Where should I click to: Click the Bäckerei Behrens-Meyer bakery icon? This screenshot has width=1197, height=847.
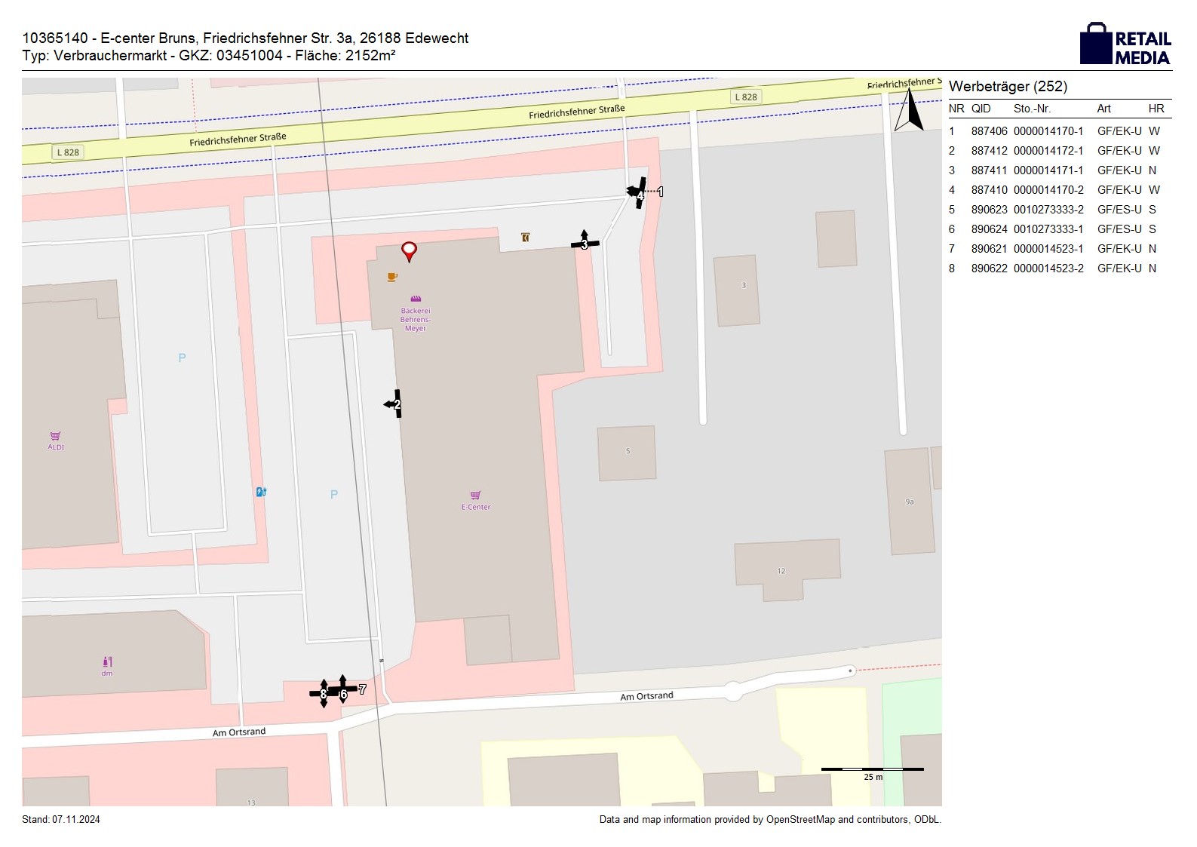tap(415, 299)
